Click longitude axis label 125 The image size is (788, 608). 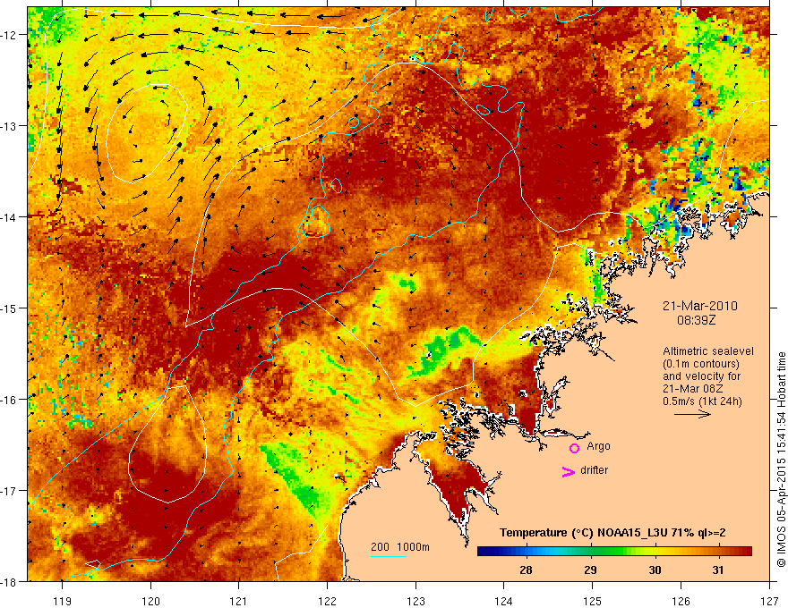point(593,601)
